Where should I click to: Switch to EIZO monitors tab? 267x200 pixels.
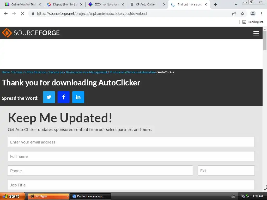coord(106,5)
